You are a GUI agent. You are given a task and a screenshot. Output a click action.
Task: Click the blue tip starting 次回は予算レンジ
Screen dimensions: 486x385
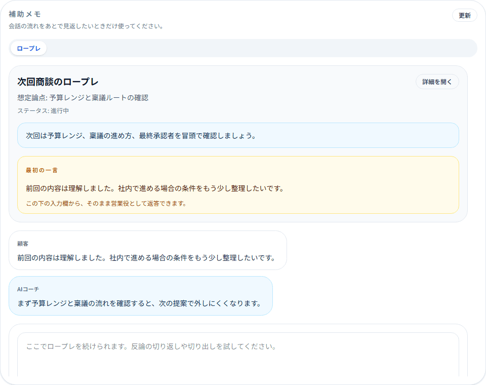238,136
